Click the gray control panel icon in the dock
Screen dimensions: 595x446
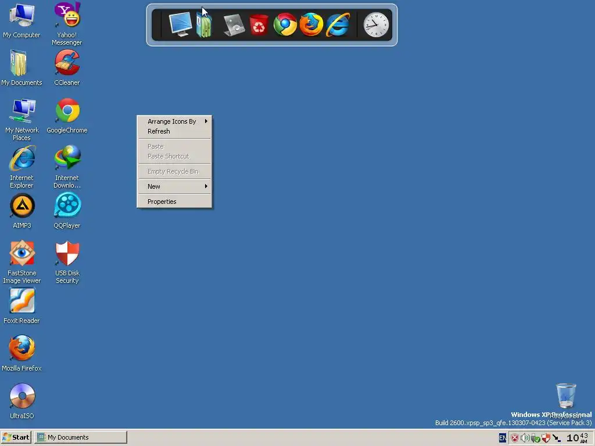click(x=234, y=24)
